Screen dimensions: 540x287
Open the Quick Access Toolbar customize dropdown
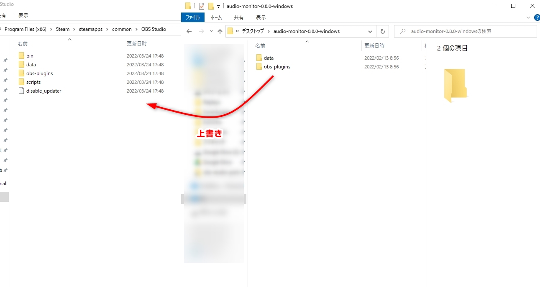[x=218, y=7]
